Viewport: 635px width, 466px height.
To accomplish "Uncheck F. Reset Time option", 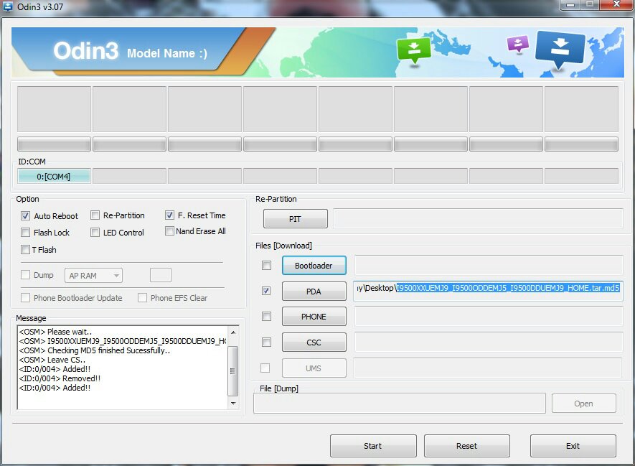I will pos(169,215).
